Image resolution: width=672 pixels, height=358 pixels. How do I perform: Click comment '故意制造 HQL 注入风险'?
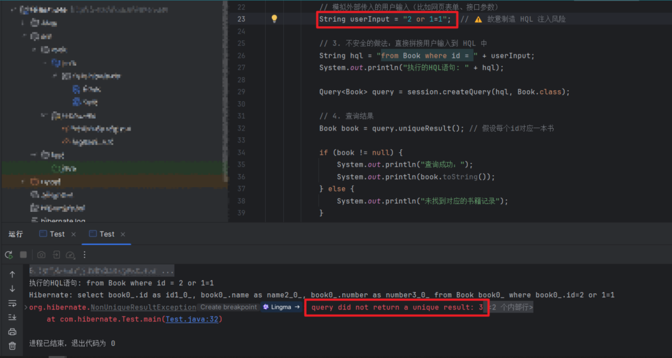coord(526,19)
